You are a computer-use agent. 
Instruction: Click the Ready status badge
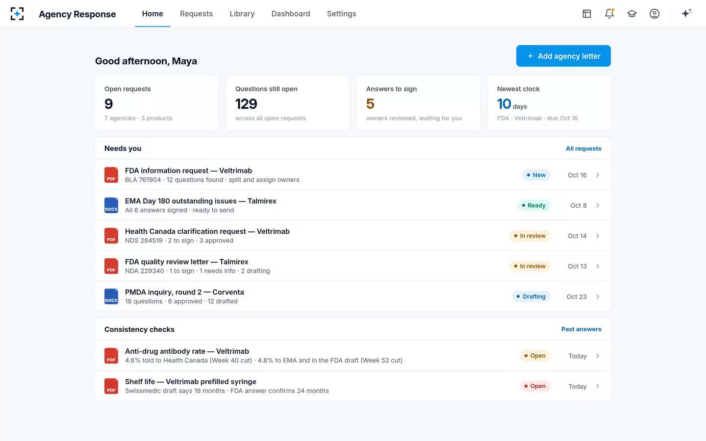point(534,205)
